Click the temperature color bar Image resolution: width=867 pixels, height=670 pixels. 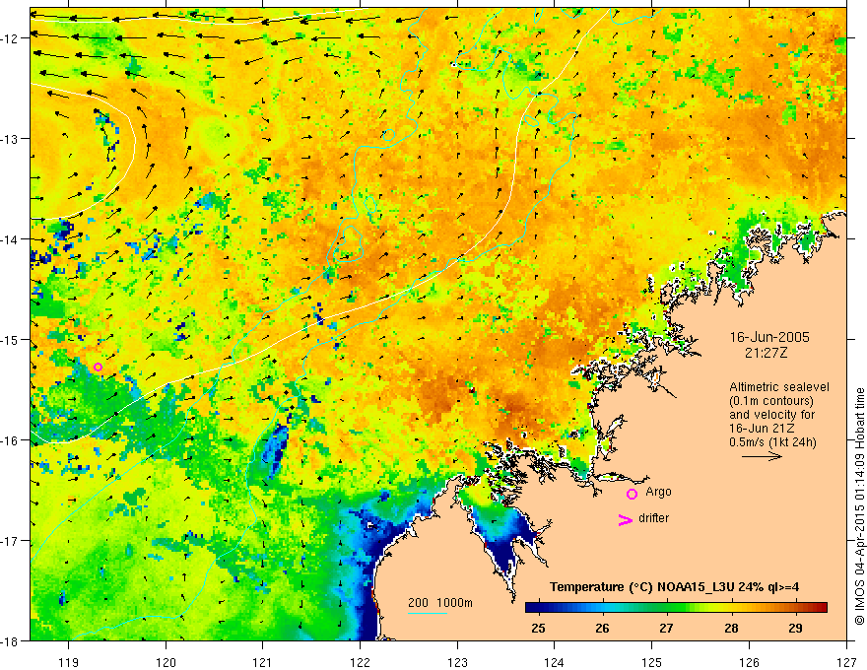(x=676, y=607)
